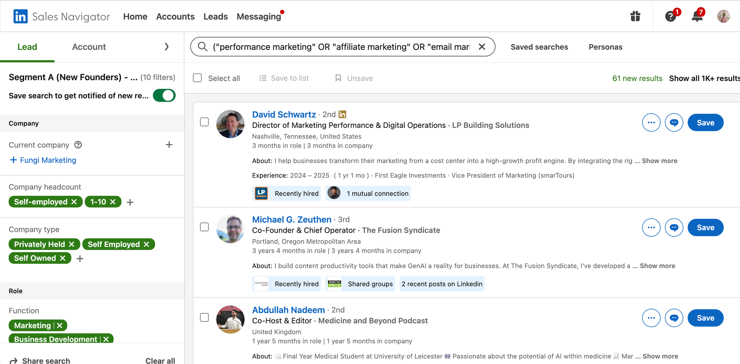Image resolution: width=740 pixels, height=364 pixels.
Task: Add another Company headcount filter value
Action: (x=130, y=202)
